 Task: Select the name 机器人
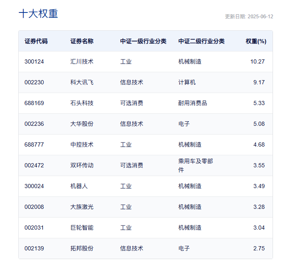[79, 186]
